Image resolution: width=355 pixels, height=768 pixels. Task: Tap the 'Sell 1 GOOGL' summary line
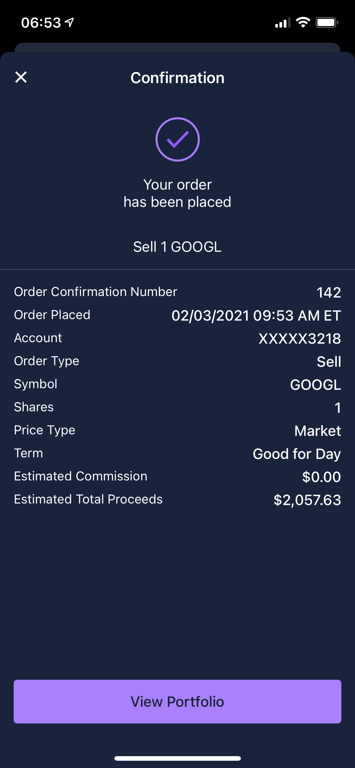[x=177, y=247]
